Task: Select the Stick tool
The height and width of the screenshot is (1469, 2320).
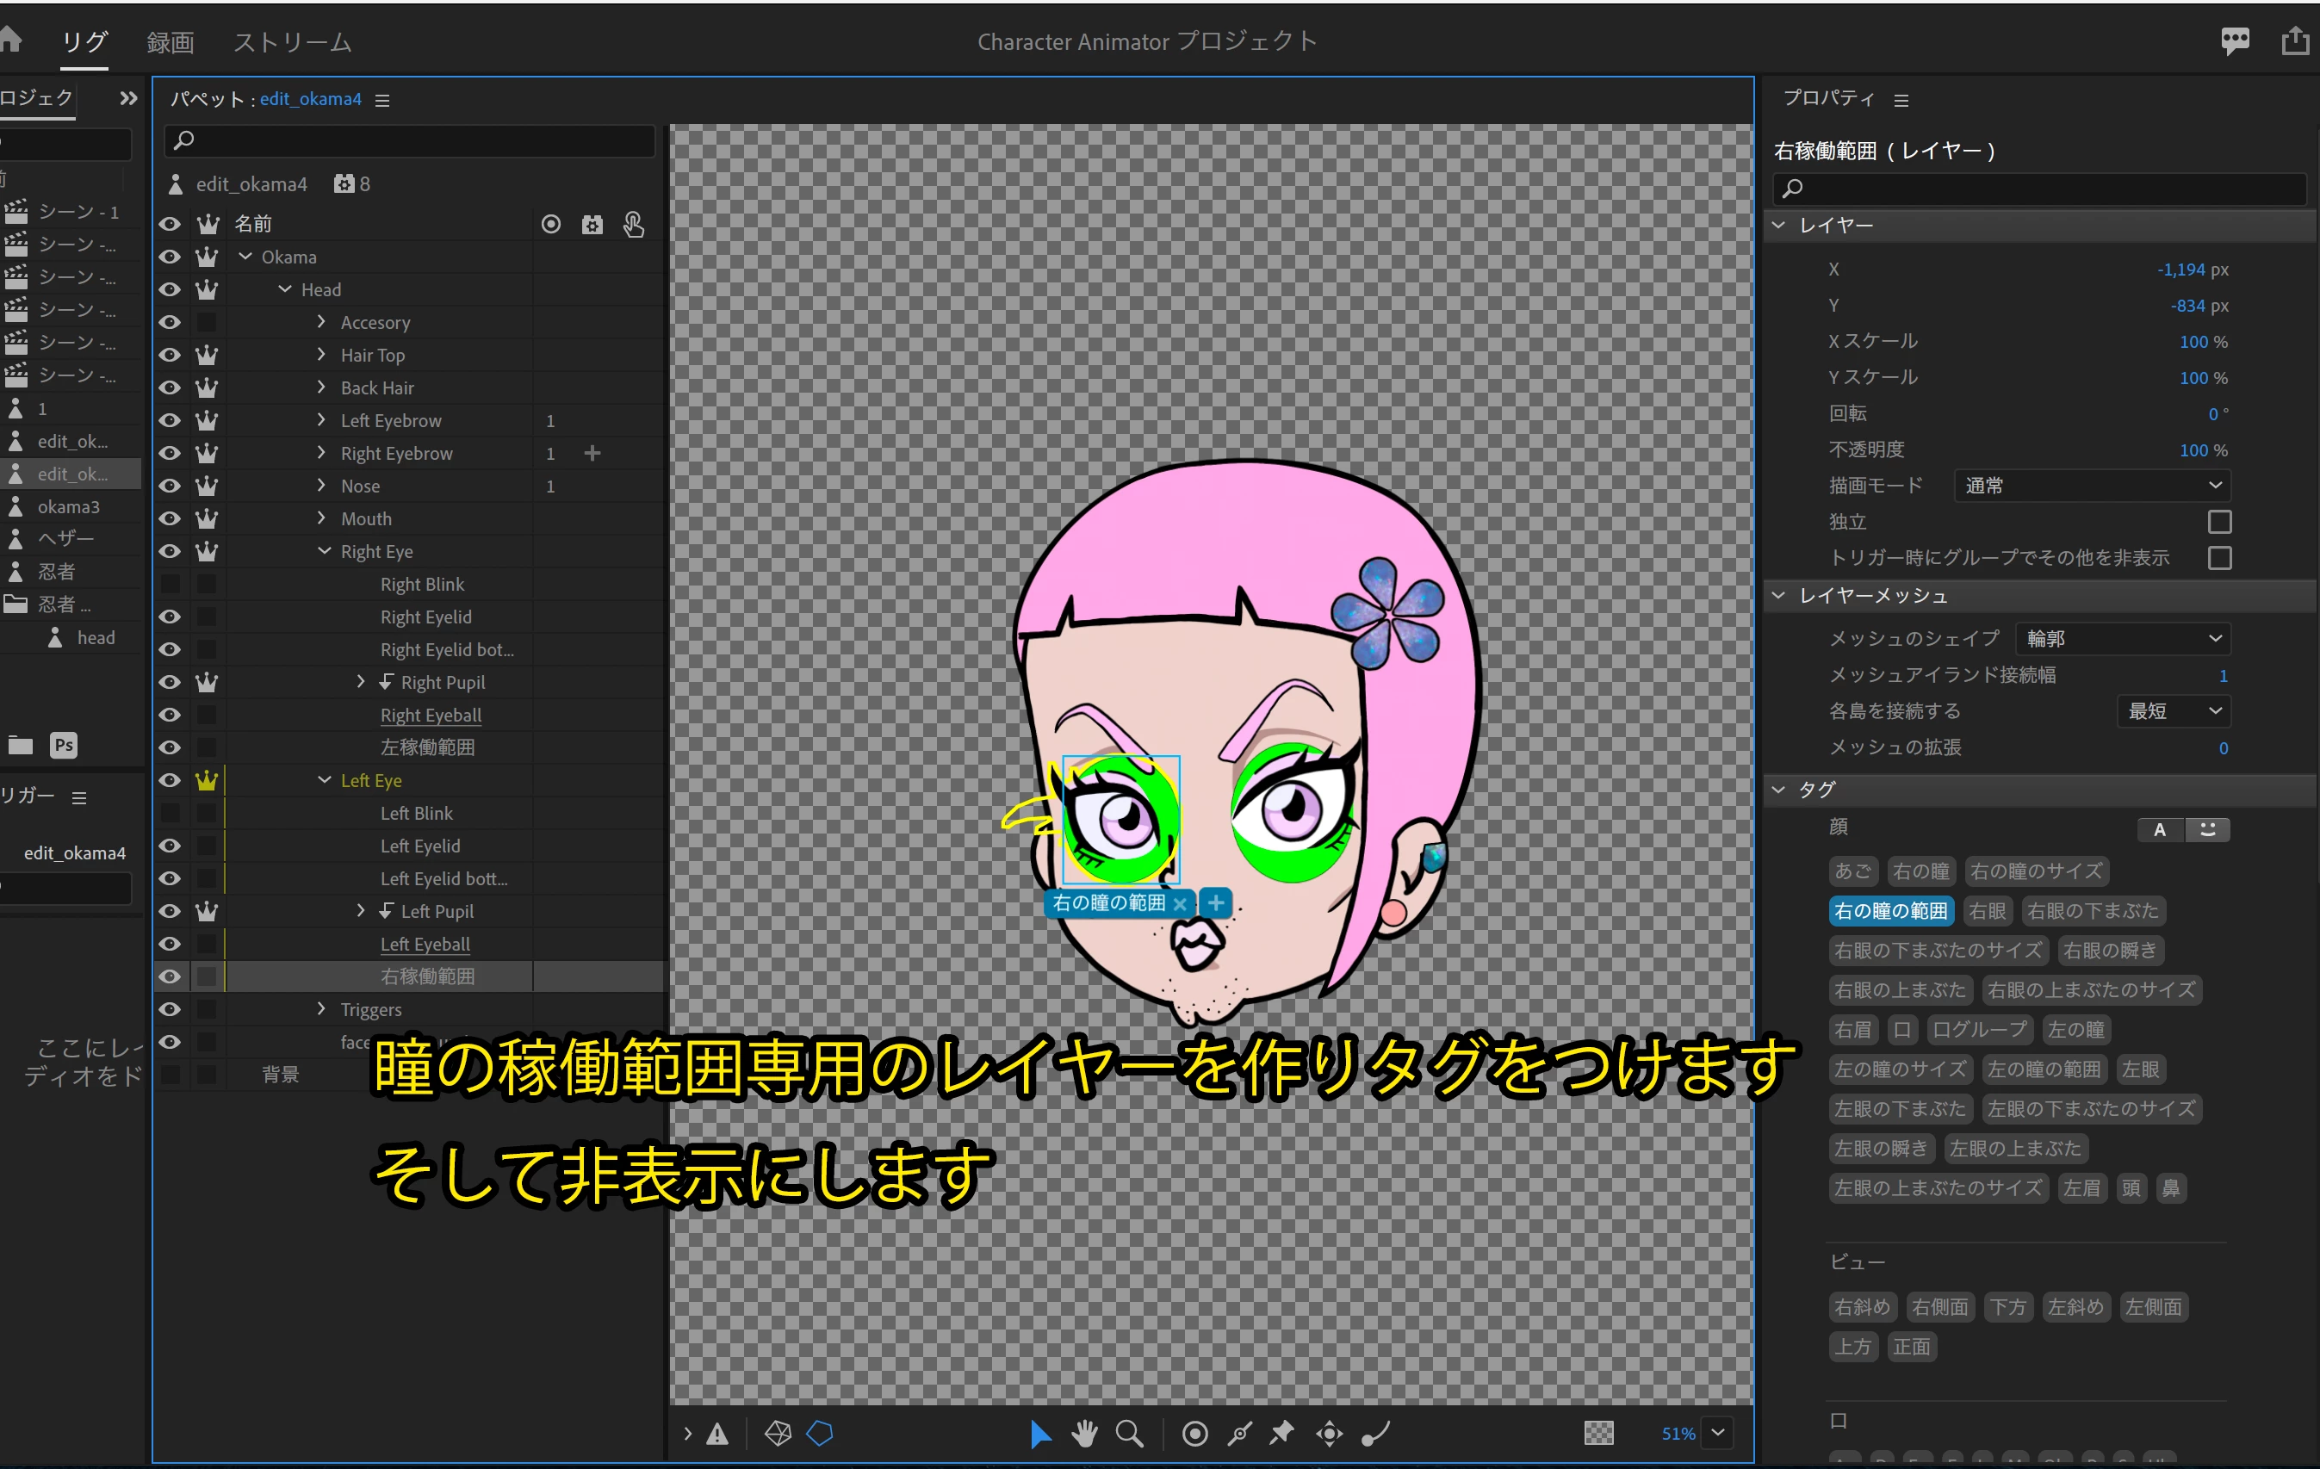Action: click(x=1239, y=1434)
